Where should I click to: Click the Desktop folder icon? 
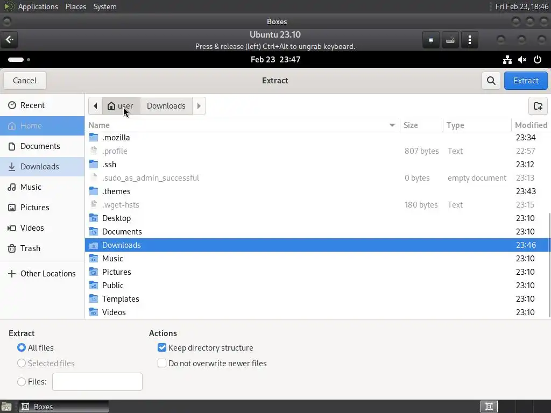click(94, 218)
